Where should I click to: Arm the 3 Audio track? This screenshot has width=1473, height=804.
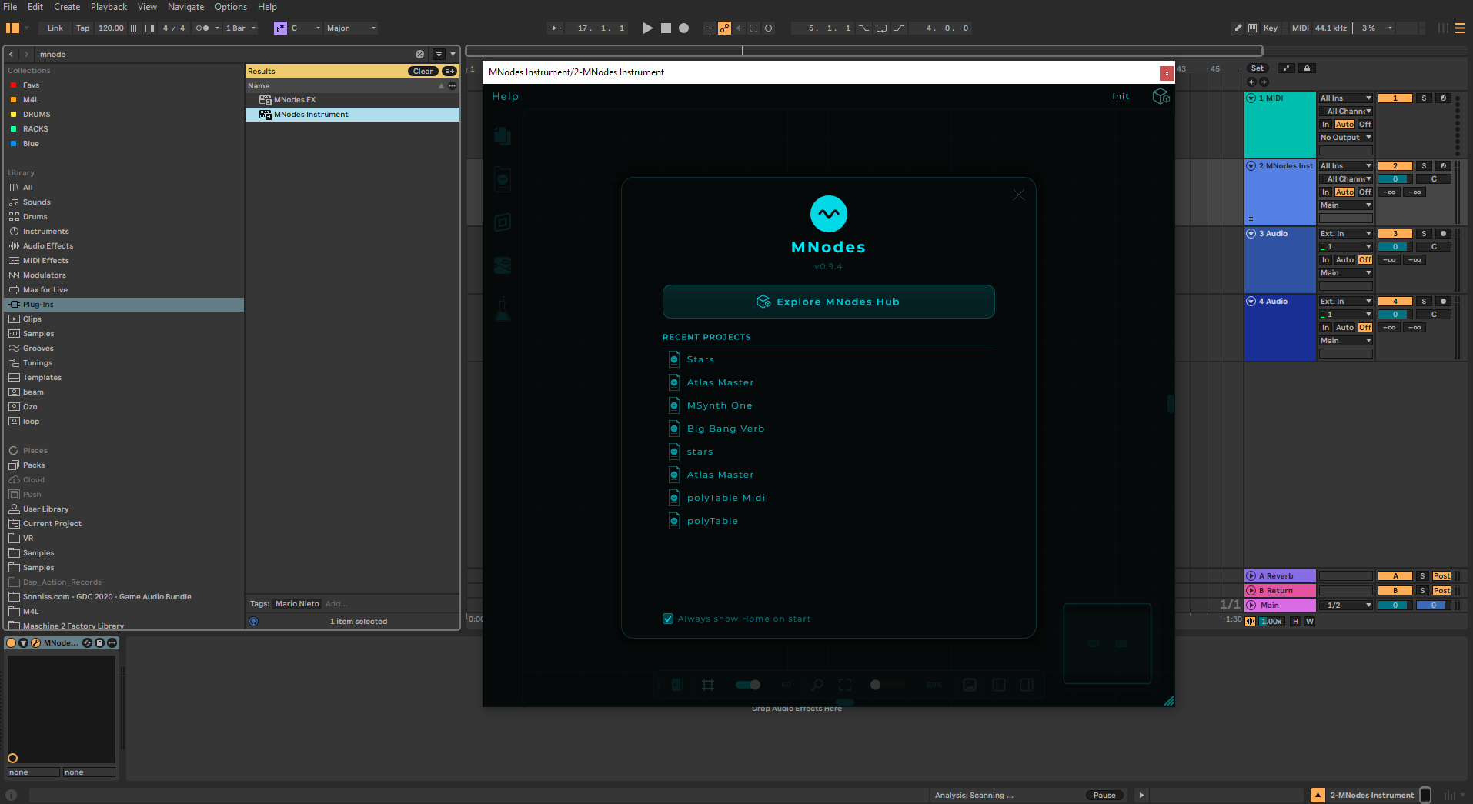1443,234
